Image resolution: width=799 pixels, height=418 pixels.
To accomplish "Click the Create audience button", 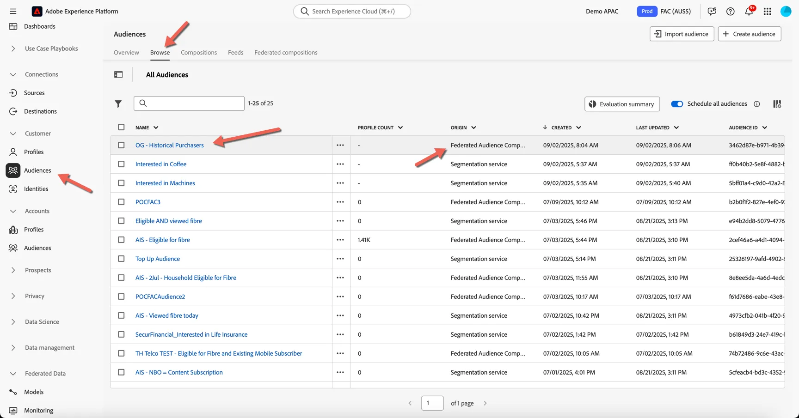I will click(750, 34).
